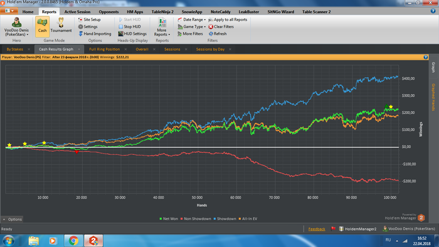Click the green triangle marker near graph end
The width and height of the screenshot is (439, 247).
coord(387,106)
